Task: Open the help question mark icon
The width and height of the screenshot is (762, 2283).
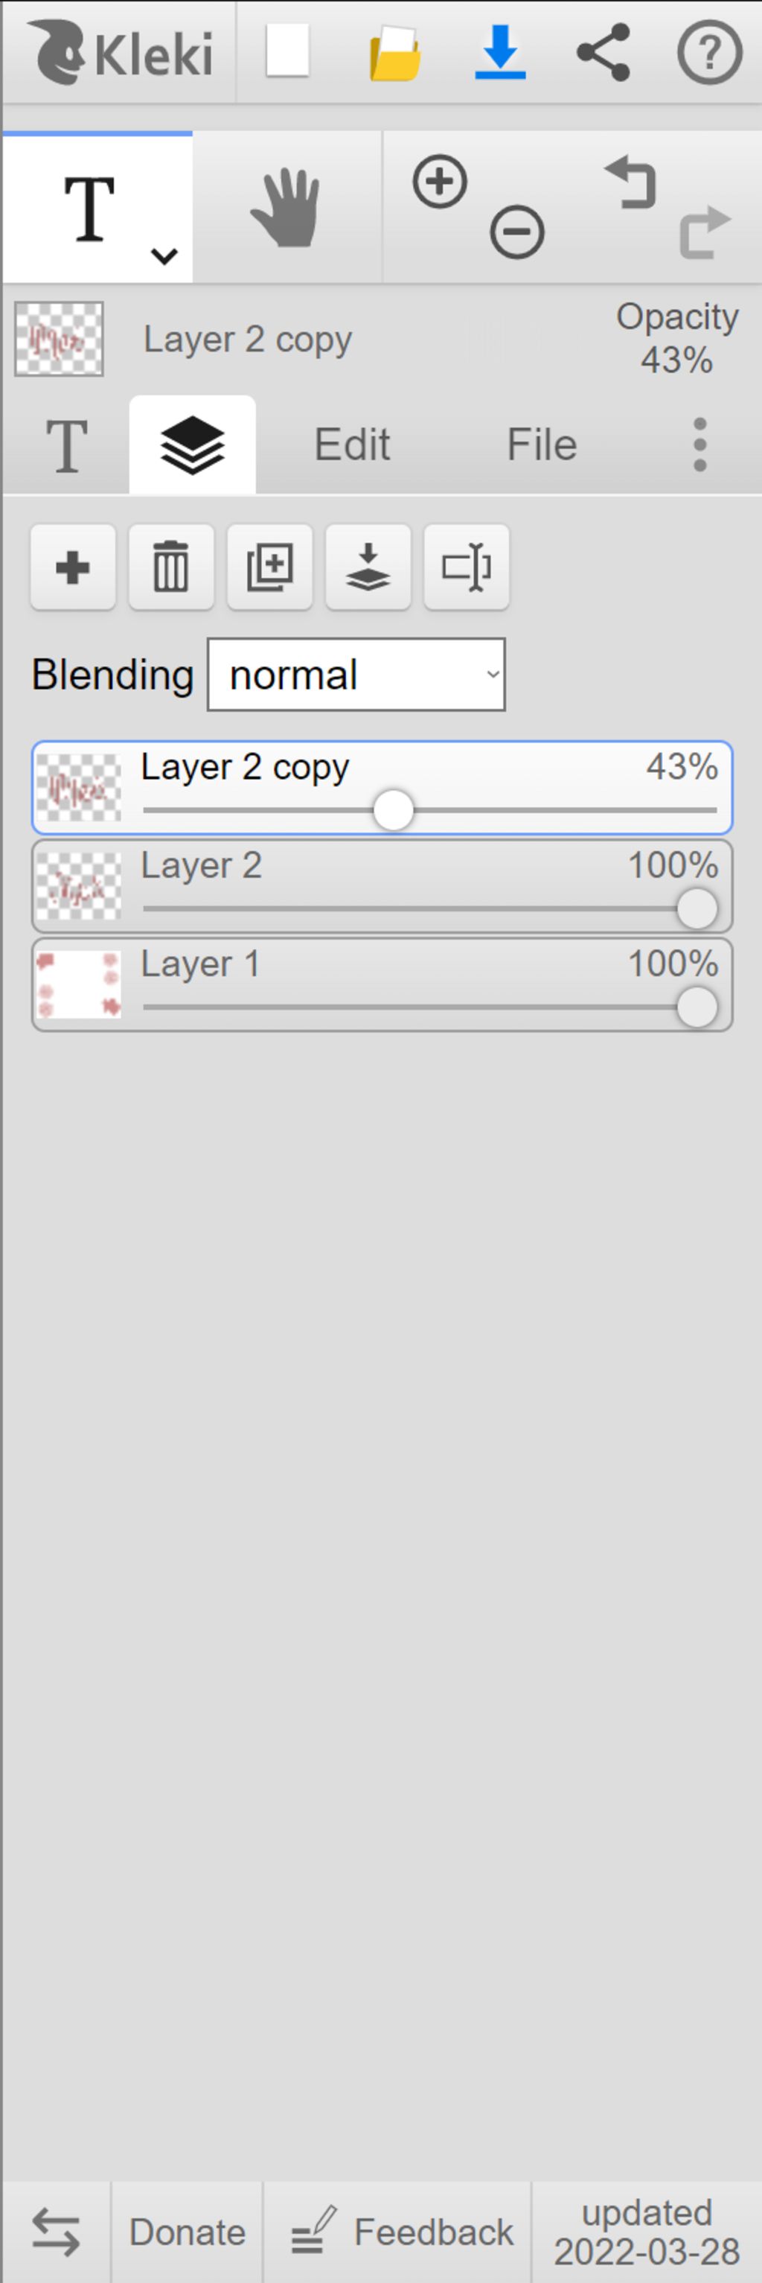Action: pos(709,52)
